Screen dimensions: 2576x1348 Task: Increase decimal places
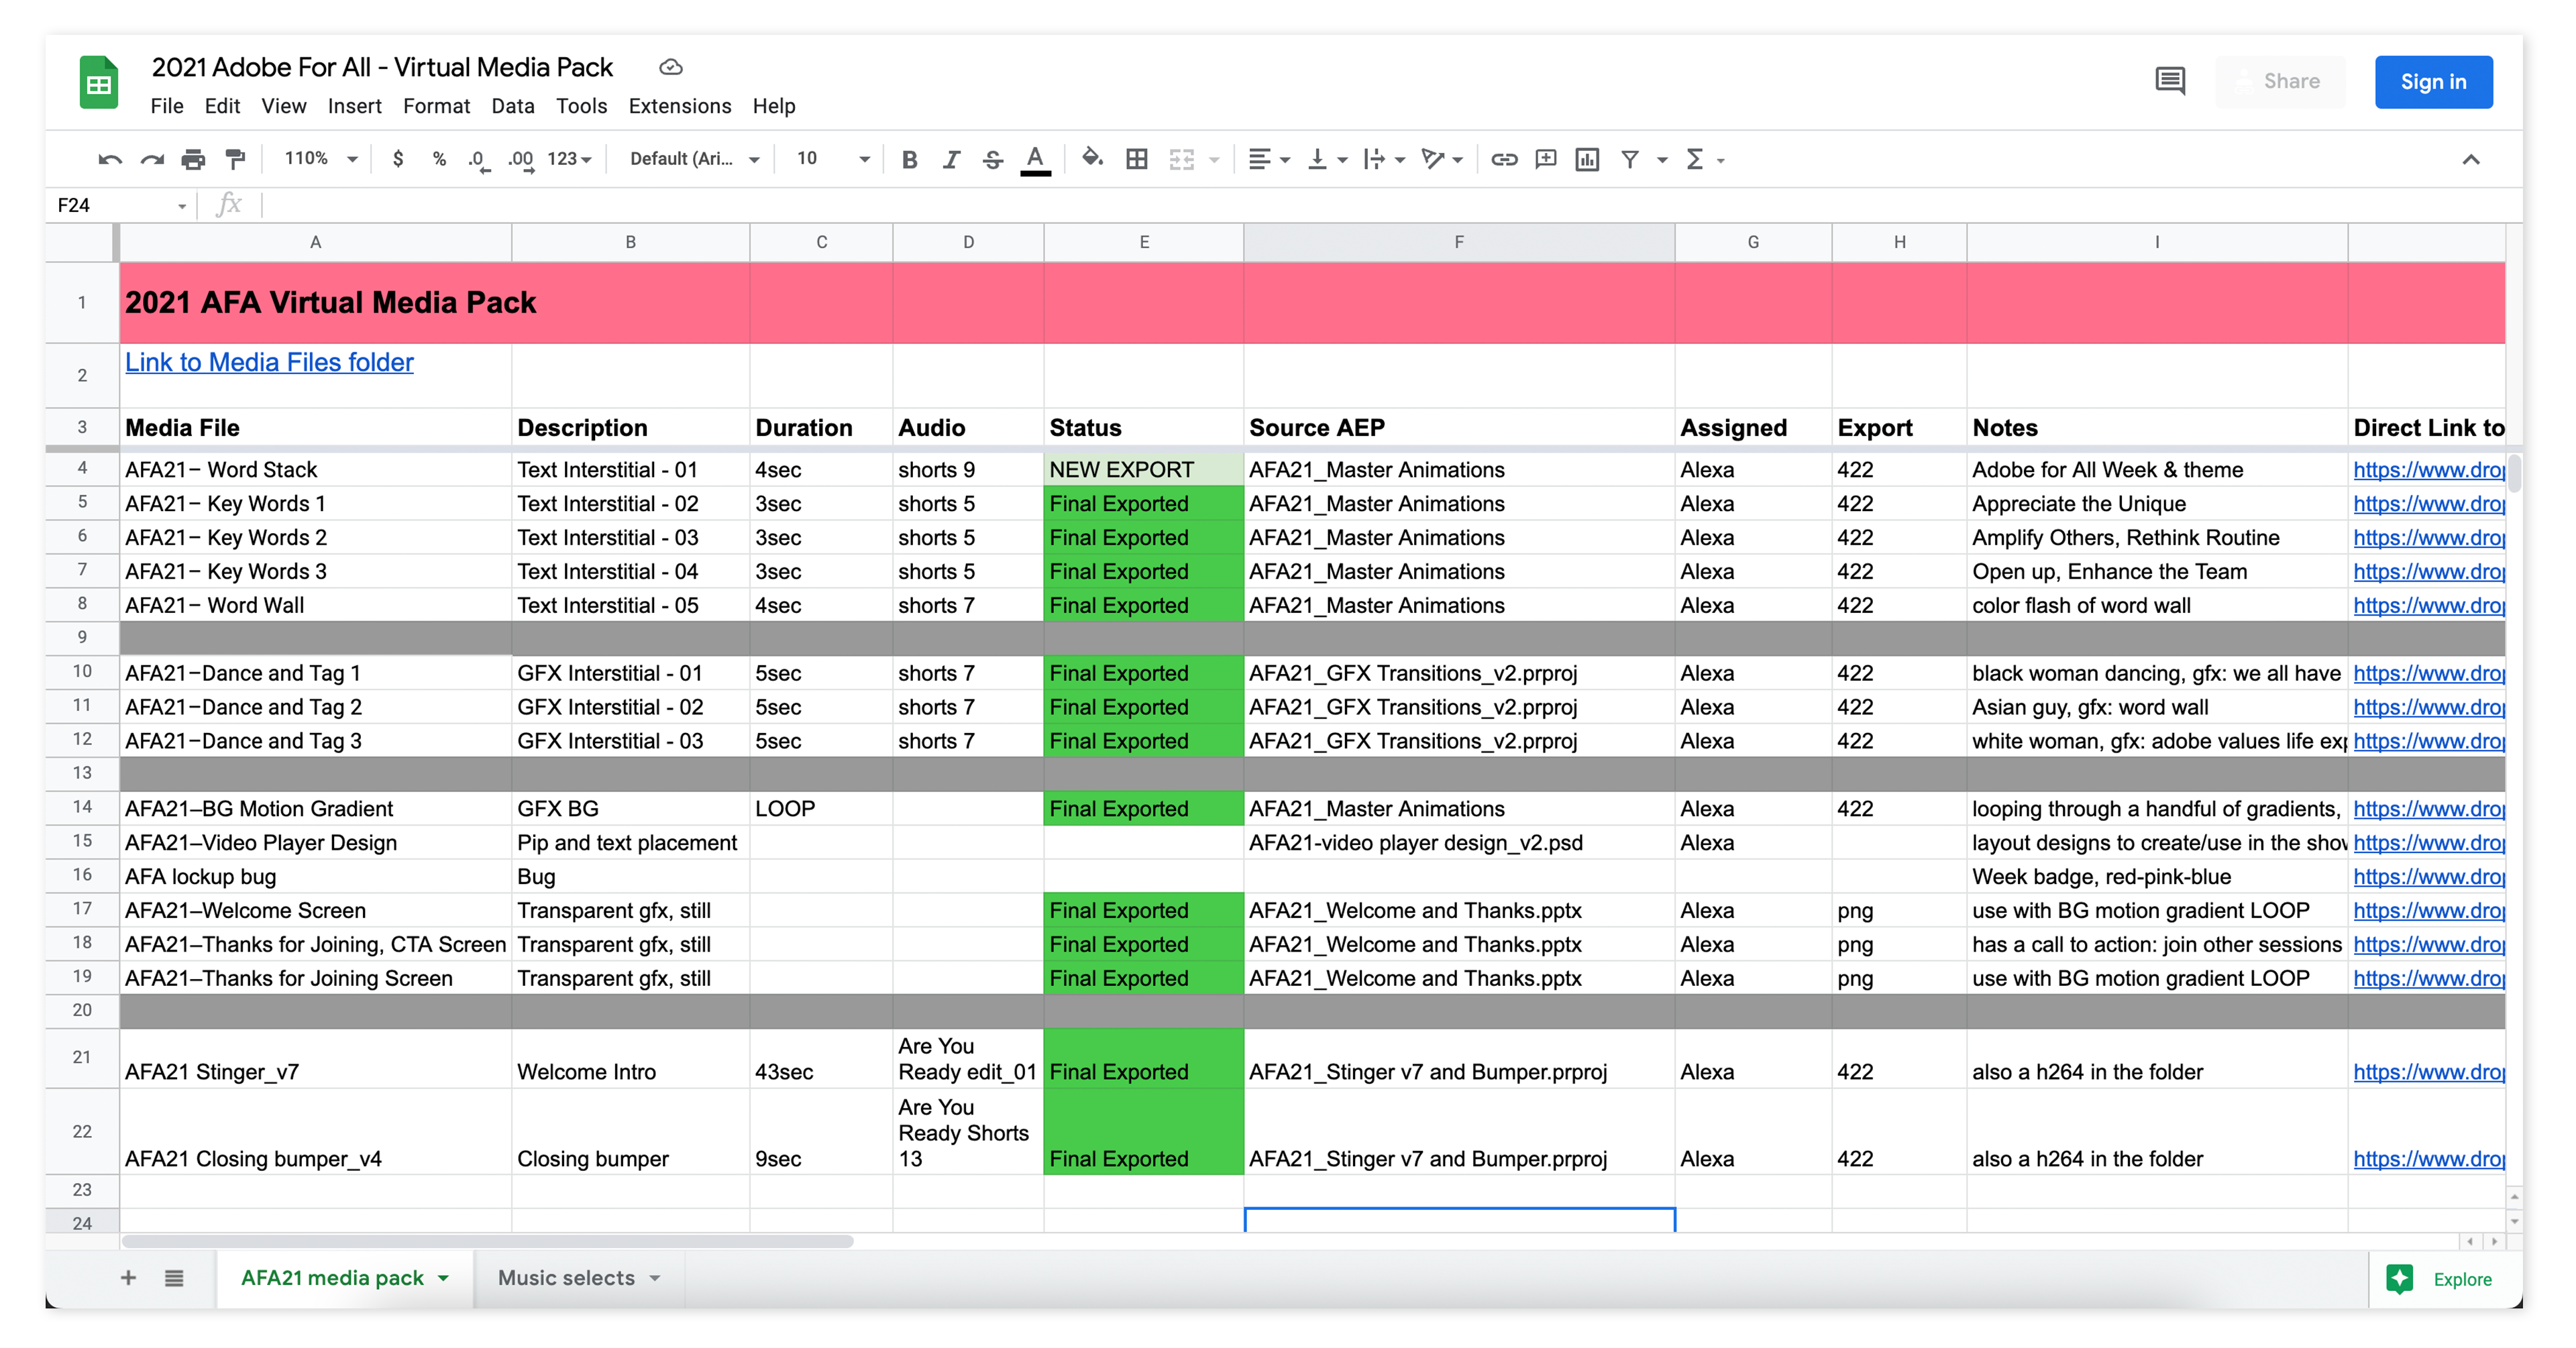520,159
